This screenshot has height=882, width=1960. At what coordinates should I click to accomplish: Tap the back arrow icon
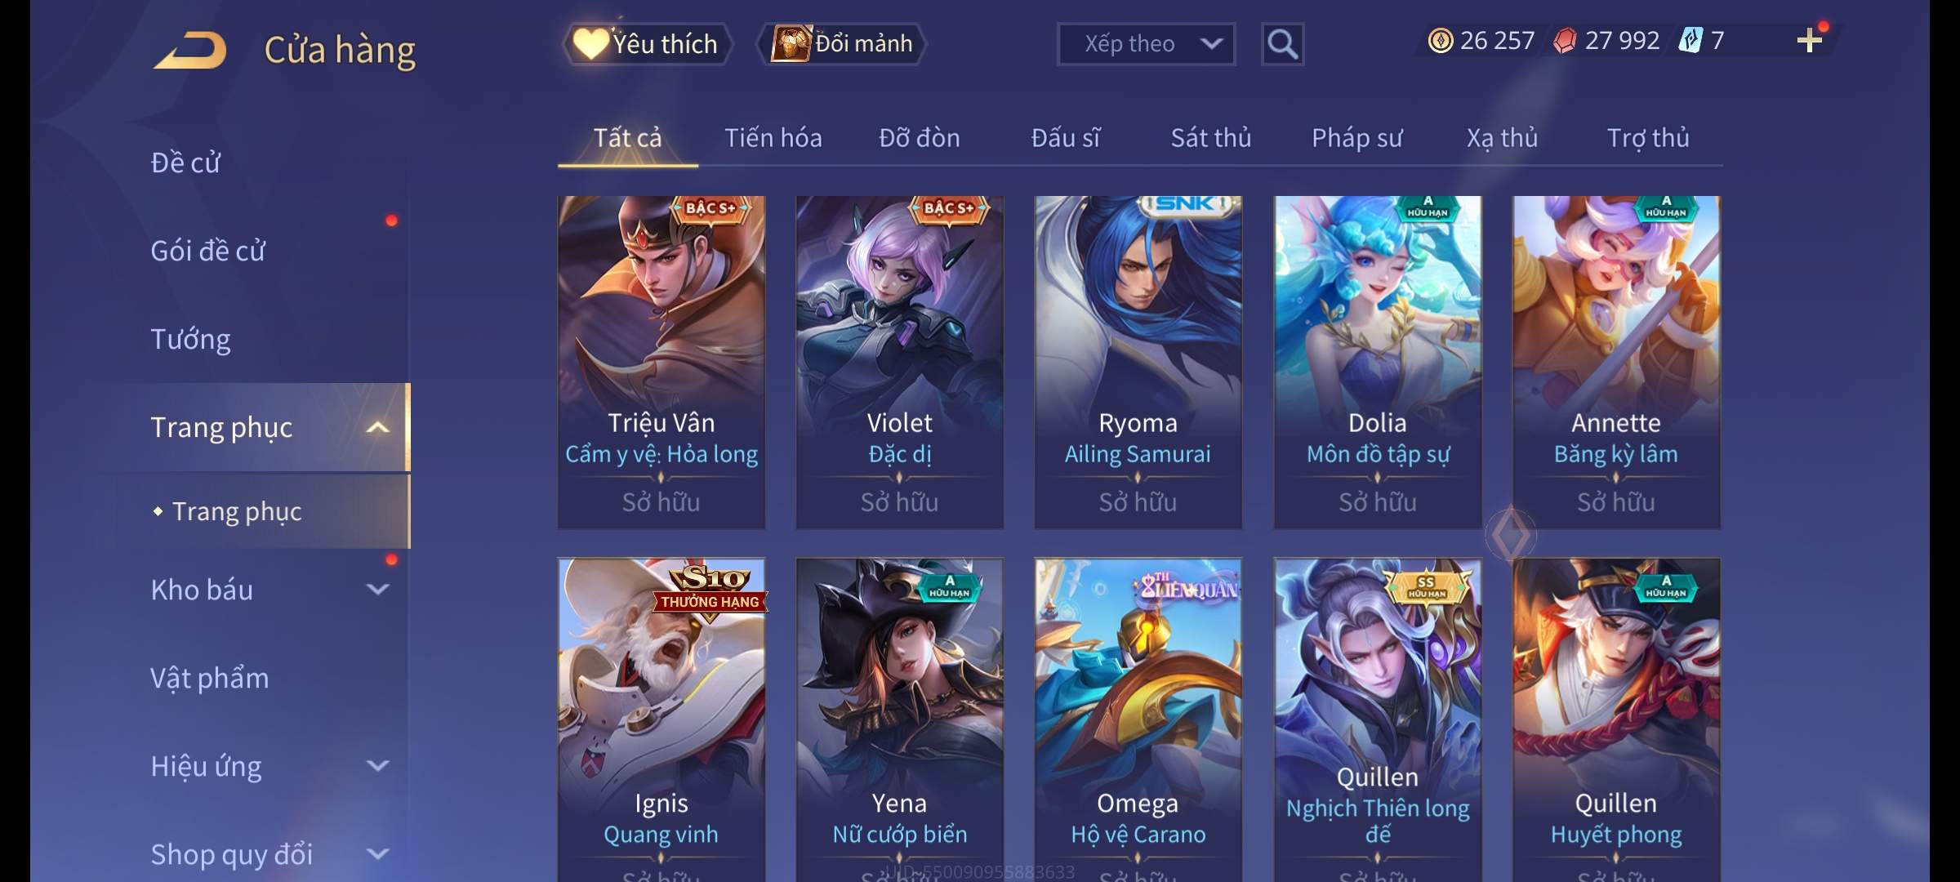pos(190,50)
